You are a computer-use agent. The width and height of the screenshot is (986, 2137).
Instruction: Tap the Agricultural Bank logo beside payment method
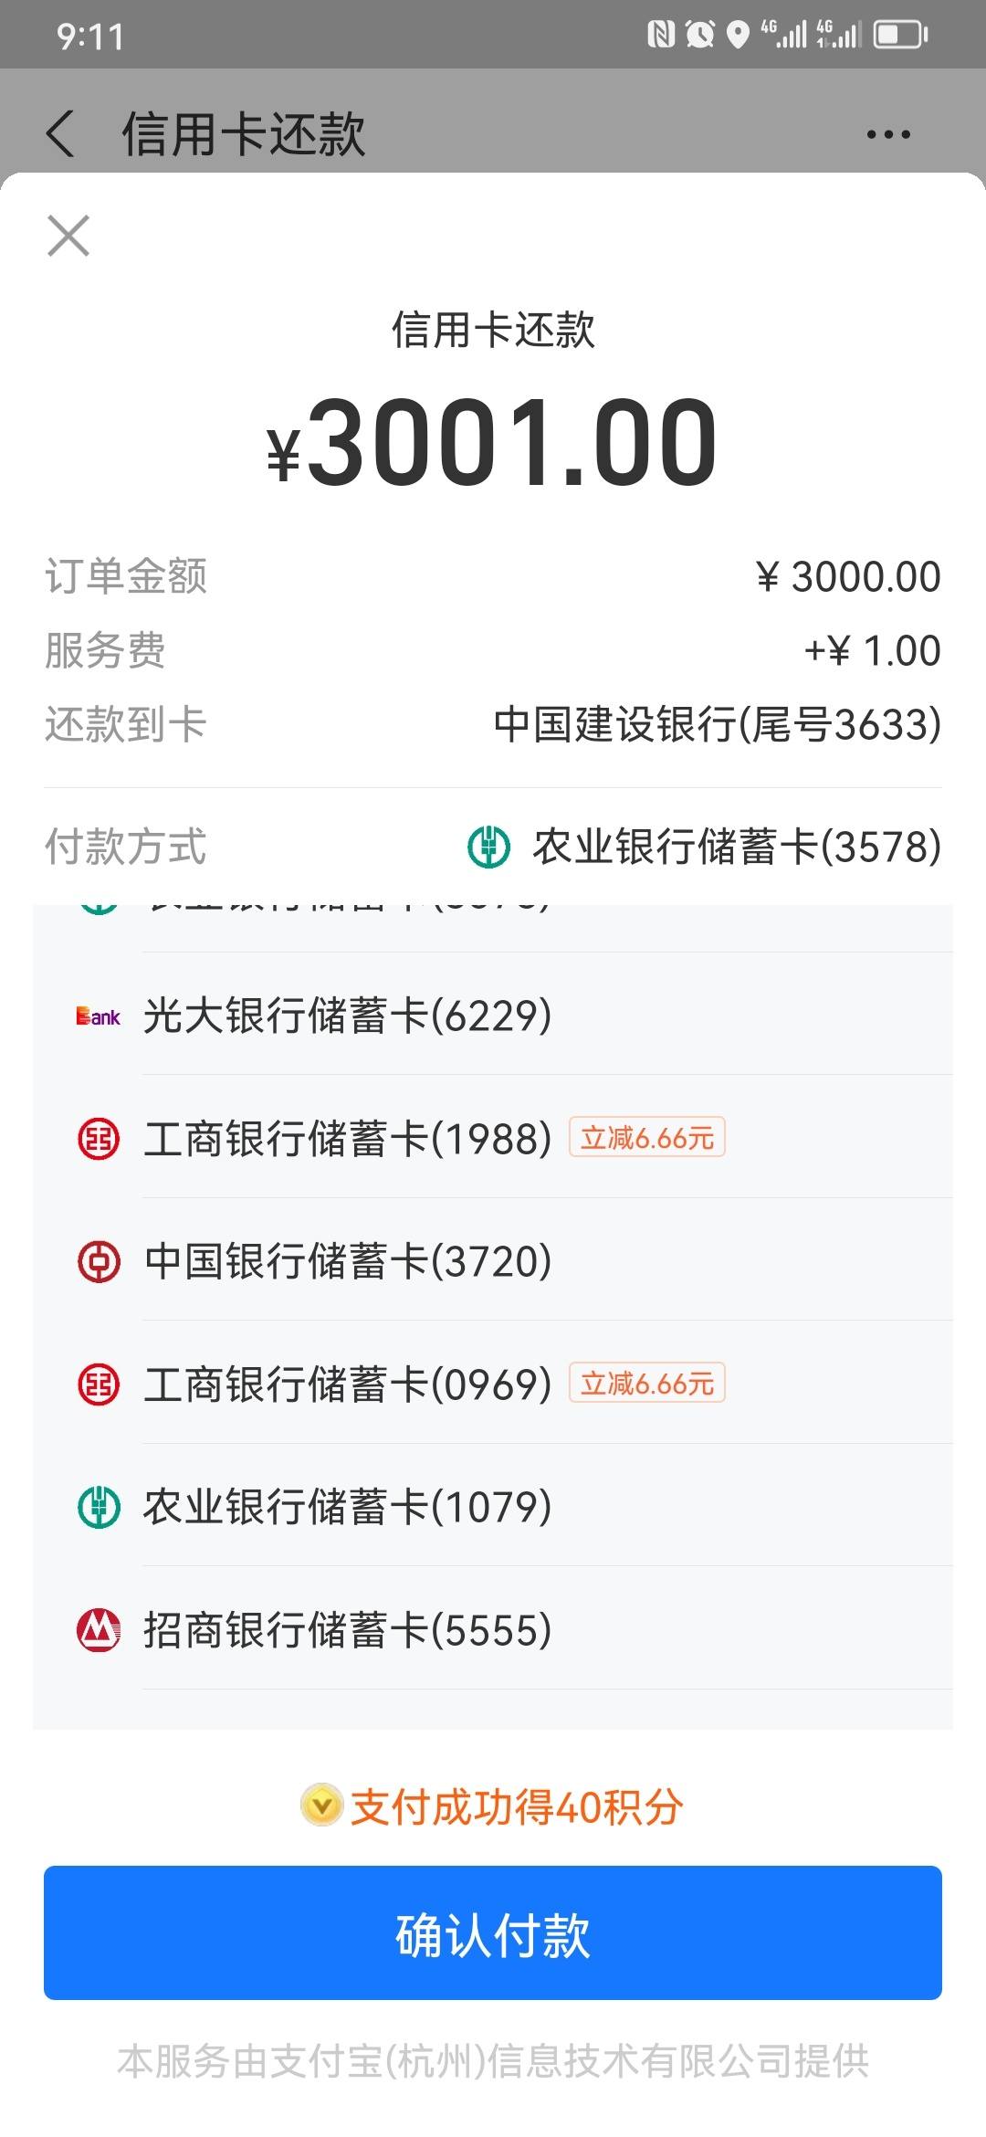(x=488, y=847)
